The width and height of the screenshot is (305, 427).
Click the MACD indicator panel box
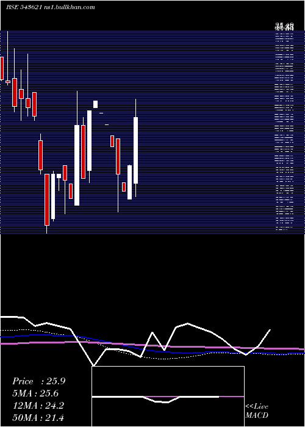pyautogui.click(x=168, y=396)
